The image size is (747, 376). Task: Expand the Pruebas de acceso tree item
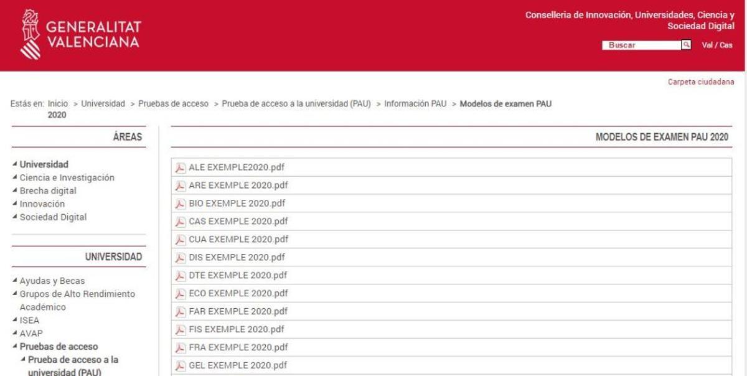click(x=59, y=346)
